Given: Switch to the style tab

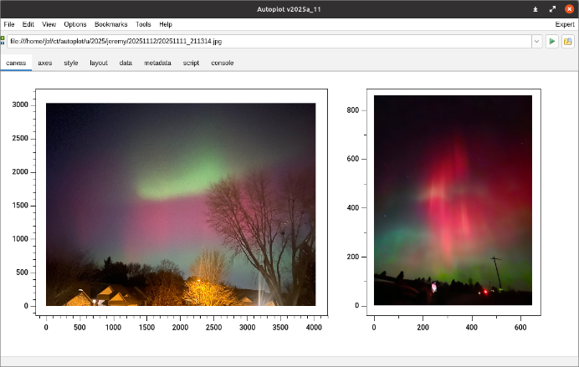Looking at the screenshot, I should [71, 63].
